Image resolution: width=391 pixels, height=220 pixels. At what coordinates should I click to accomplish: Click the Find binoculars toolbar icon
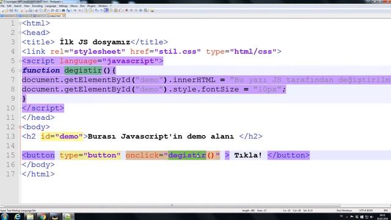coord(64,10)
